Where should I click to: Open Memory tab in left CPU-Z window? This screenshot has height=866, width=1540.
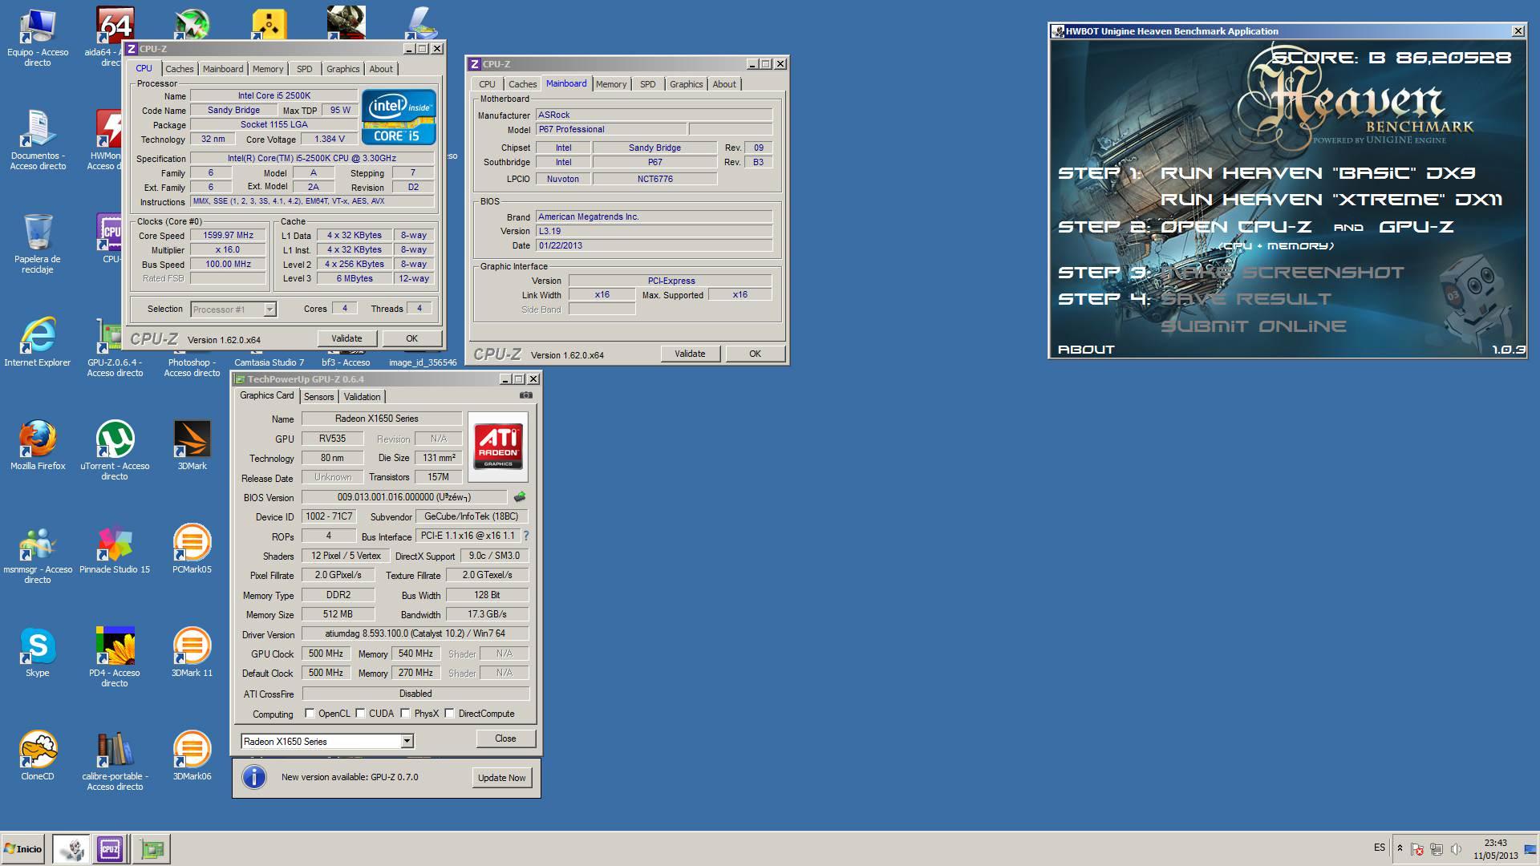(268, 69)
